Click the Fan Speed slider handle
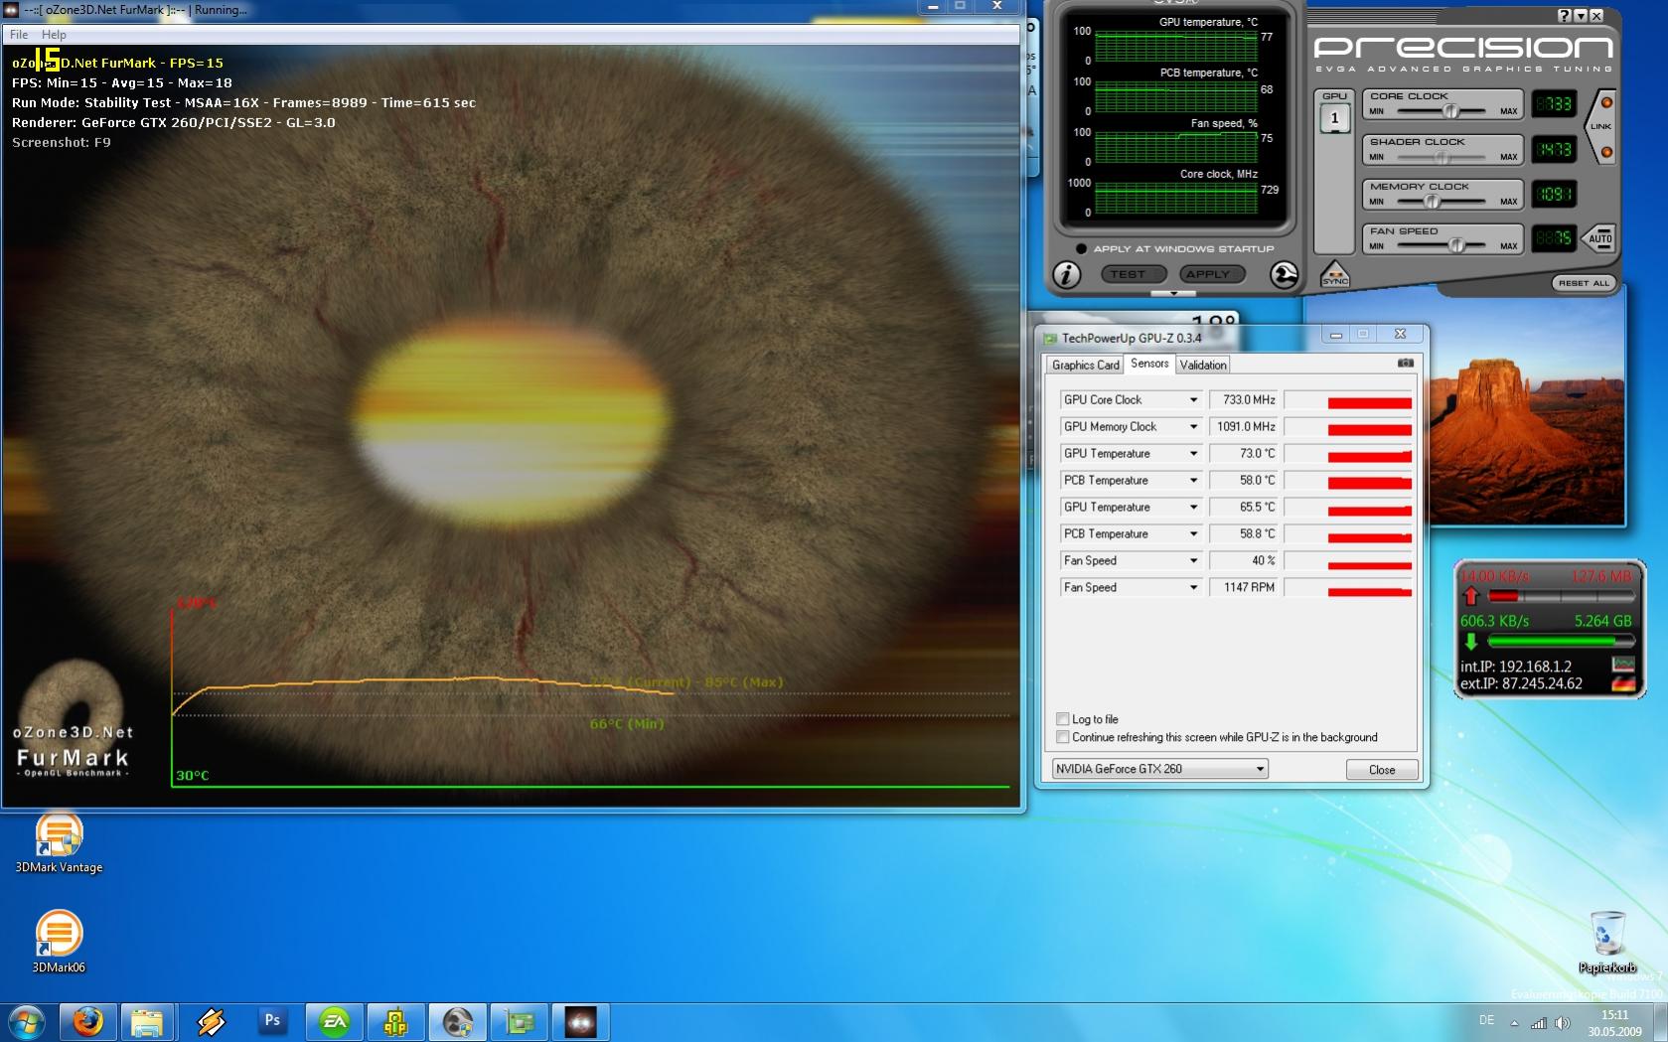This screenshot has width=1668, height=1042. click(1456, 245)
